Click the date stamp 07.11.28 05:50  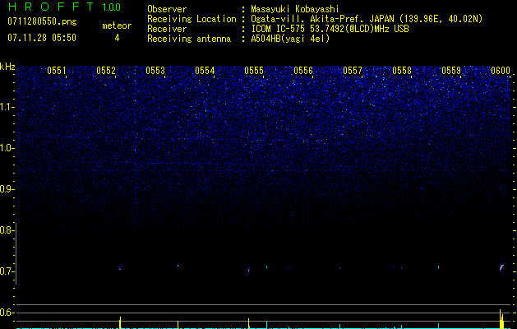42,38
